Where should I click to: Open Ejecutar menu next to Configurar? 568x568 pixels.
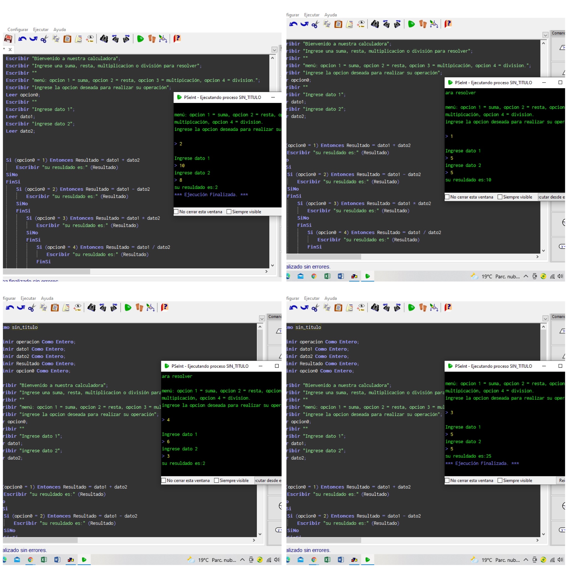(x=40, y=29)
